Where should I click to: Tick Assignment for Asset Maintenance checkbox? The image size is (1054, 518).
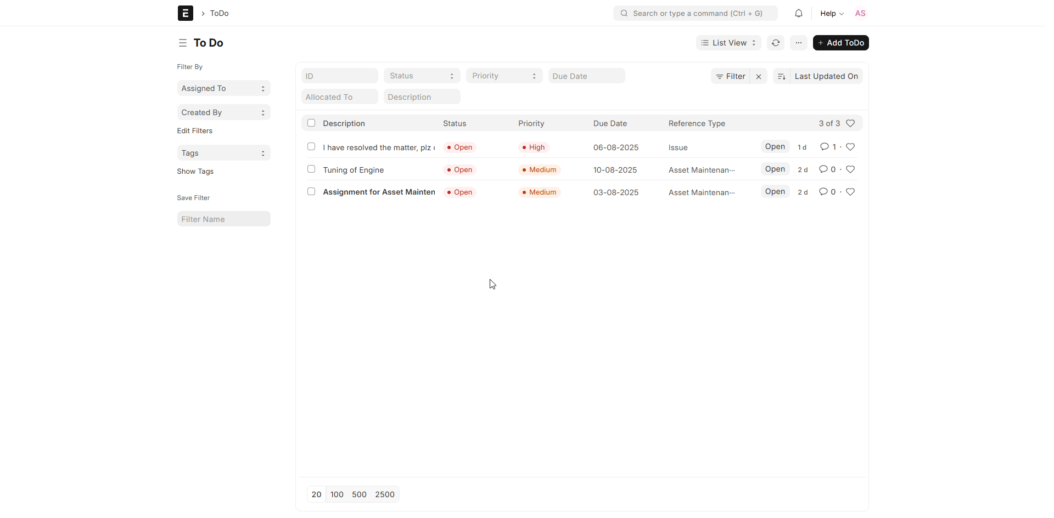[x=311, y=192]
